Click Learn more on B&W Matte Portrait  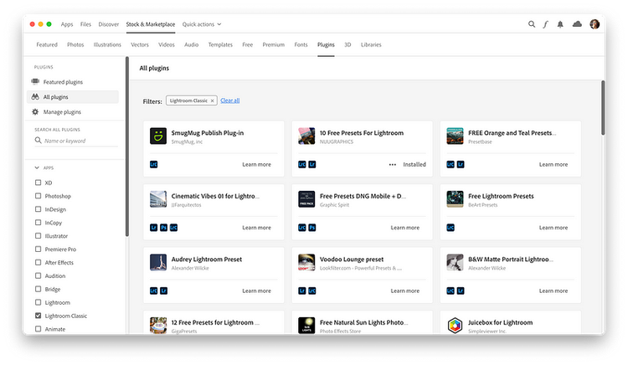click(553, 291)
